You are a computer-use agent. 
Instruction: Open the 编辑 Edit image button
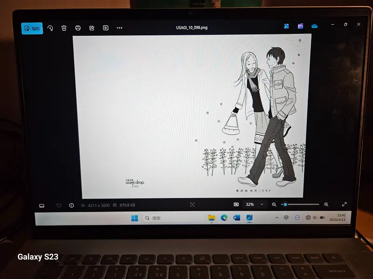coord(32,28)
